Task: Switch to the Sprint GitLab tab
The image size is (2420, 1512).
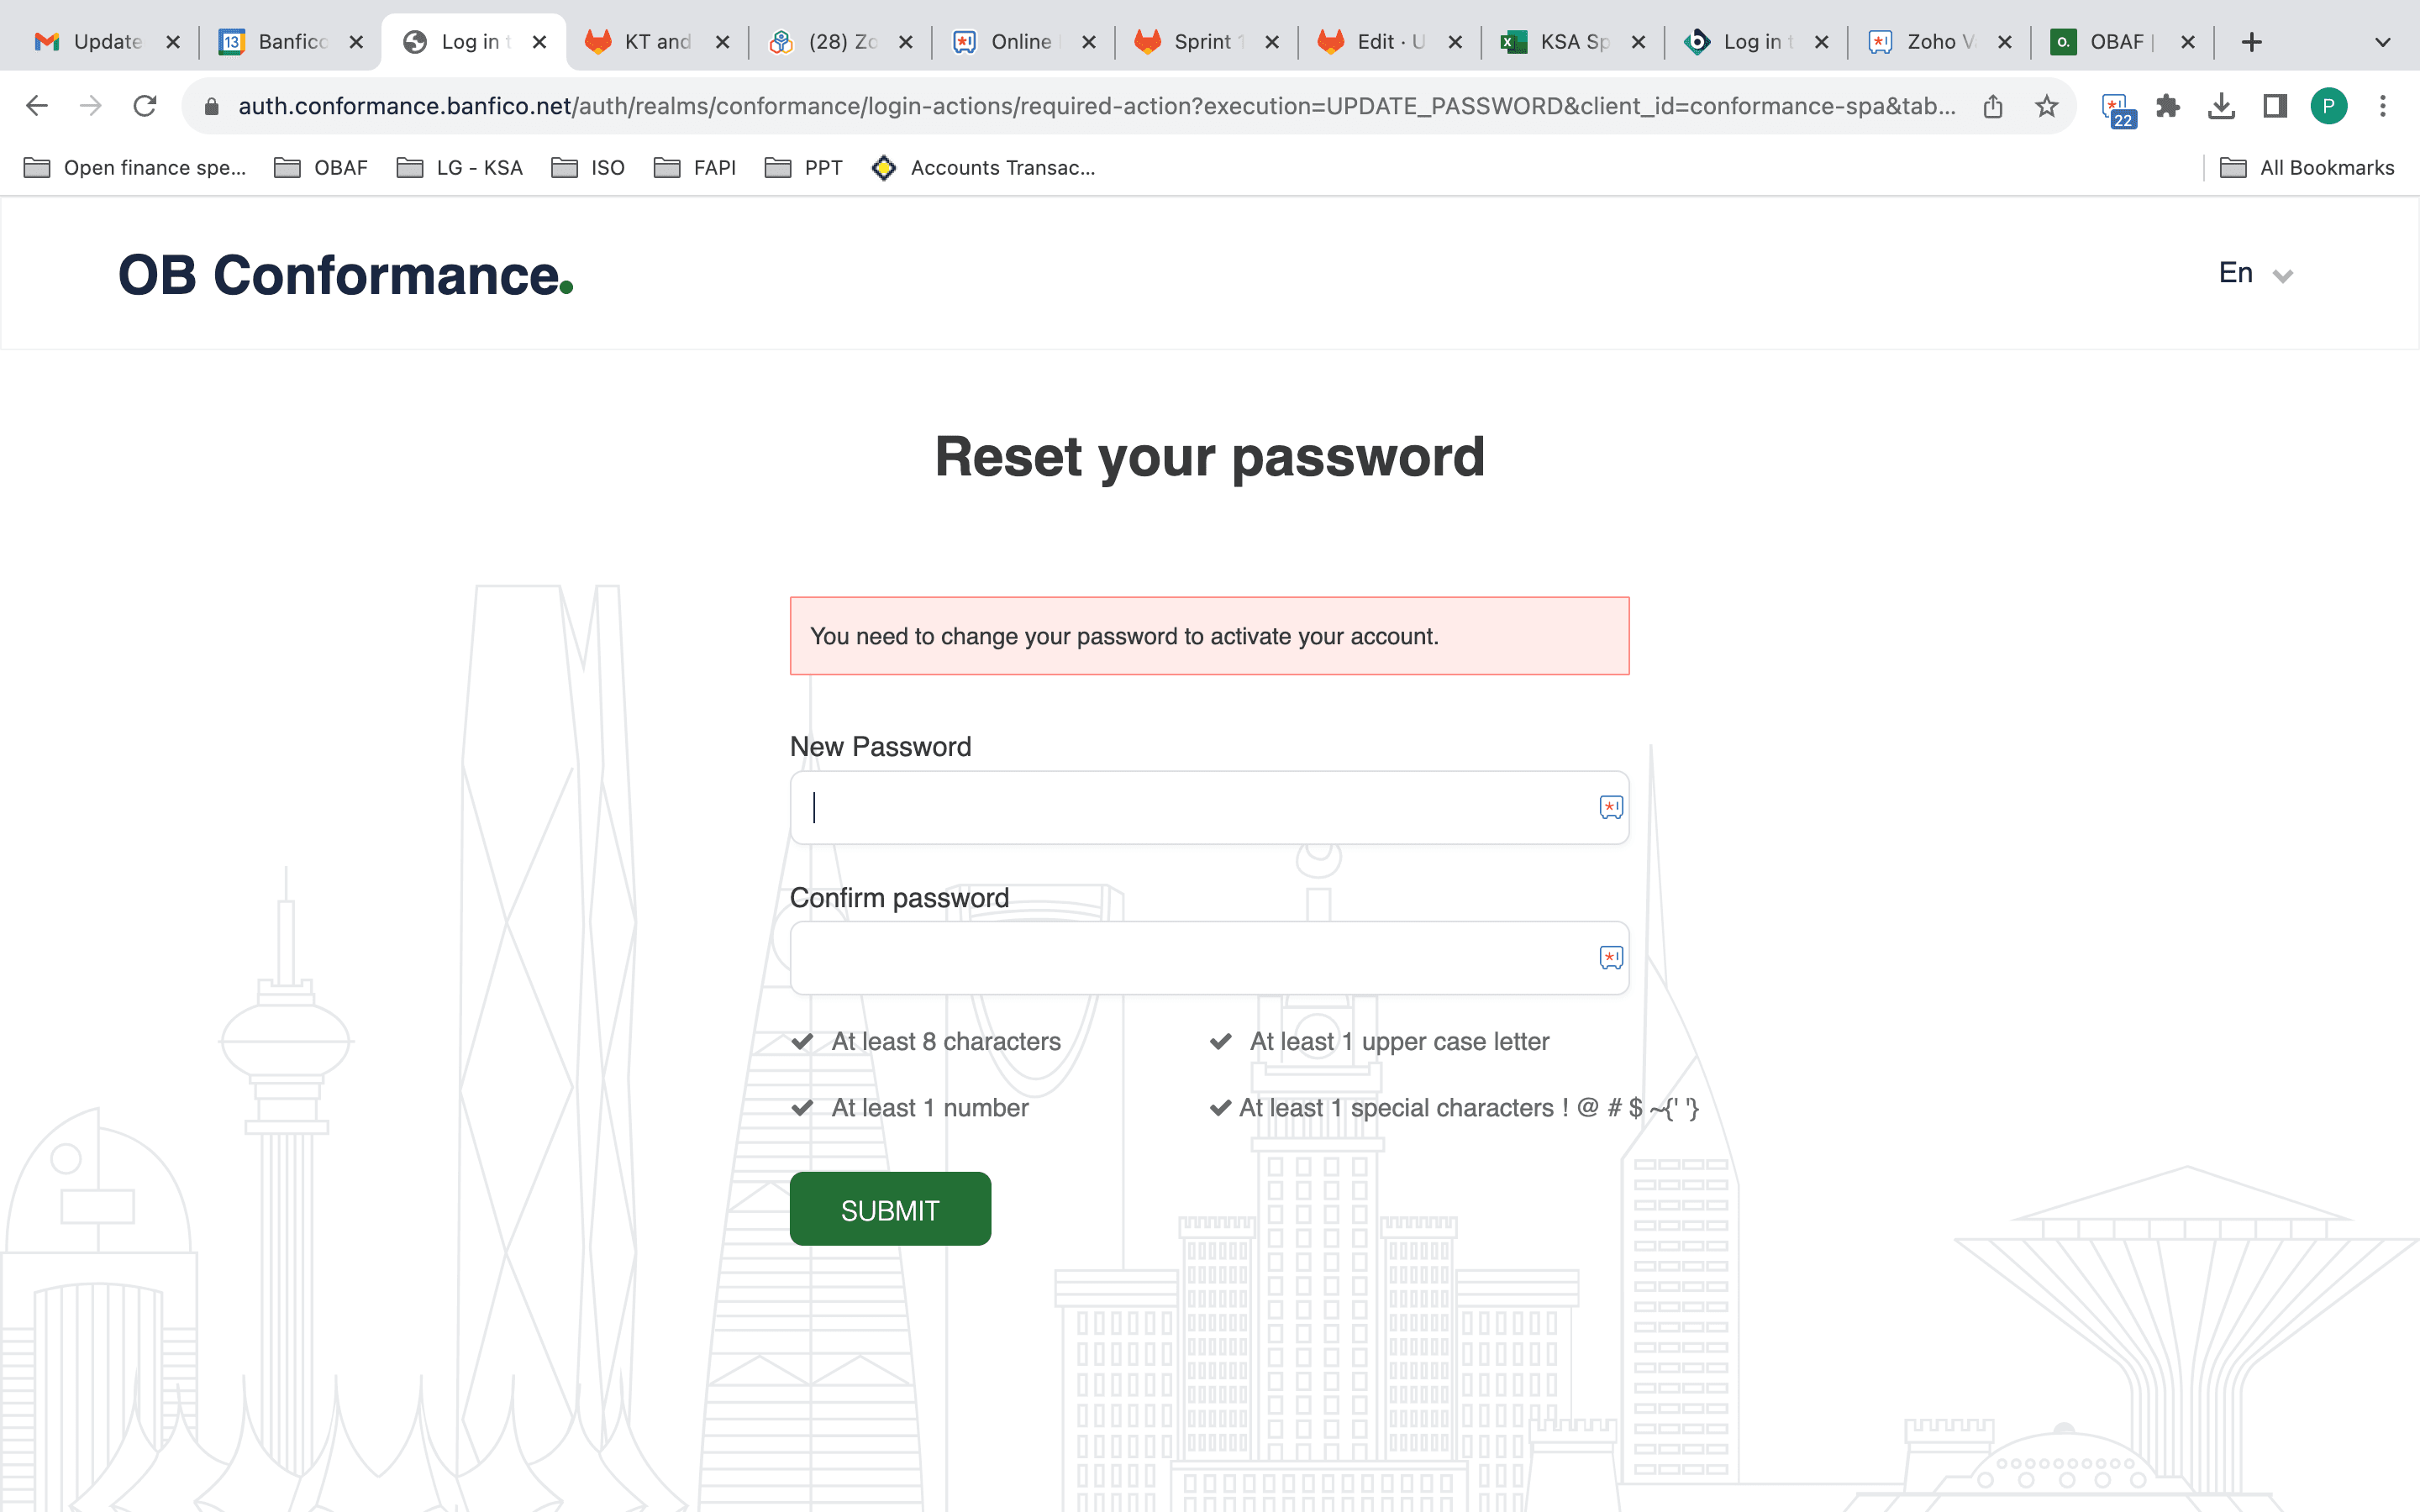Action: click(x=1207, y=42)
